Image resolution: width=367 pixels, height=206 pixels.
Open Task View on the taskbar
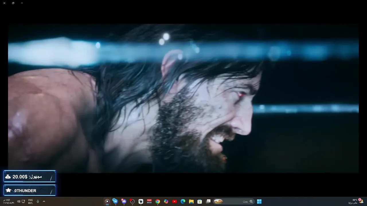(x=208, y=201)
